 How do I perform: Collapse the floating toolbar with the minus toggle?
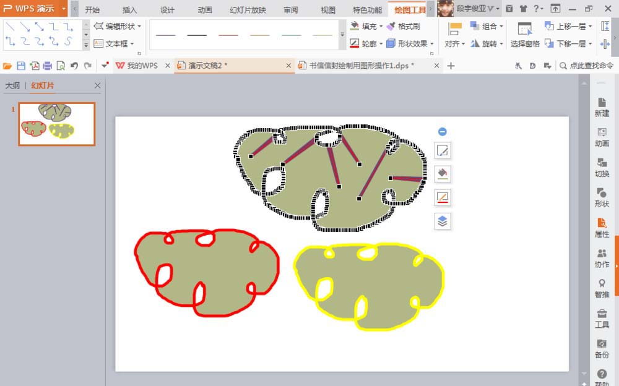click(442, 131)
